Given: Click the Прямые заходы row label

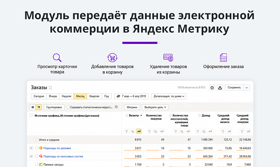Looking at the screenshot, I should tap(53, 165).
